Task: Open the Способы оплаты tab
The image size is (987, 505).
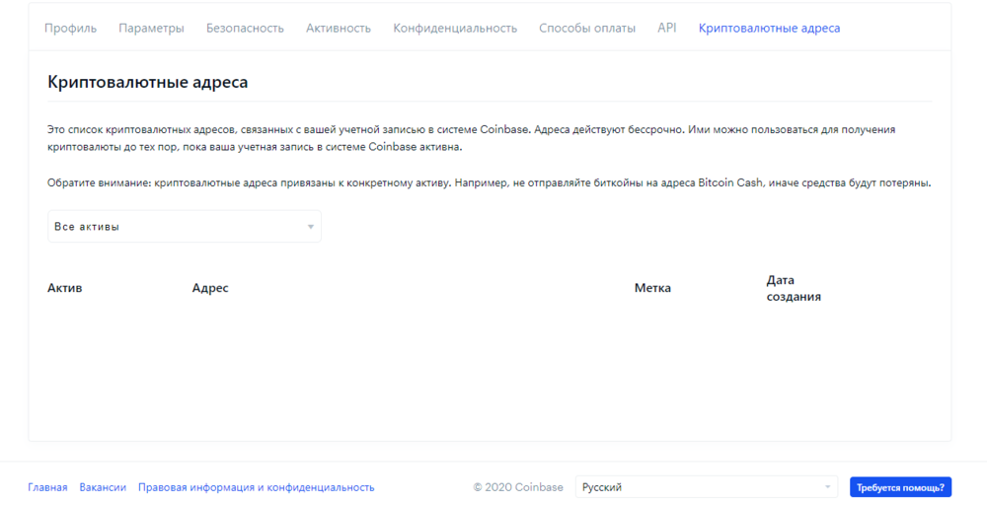Action: (587, 29)
